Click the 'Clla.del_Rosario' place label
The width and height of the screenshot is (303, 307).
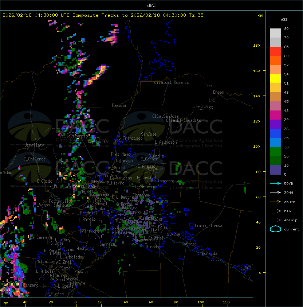click(172, 82)
